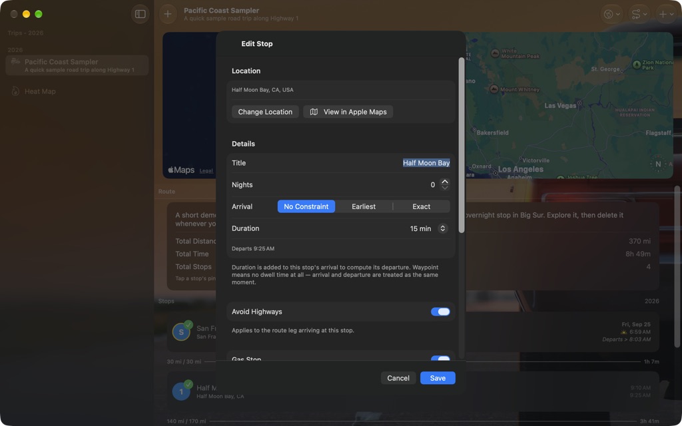The image size is (682, 426).
Task: Click the Hualapai Indian Reservation map label
Action: point(635,112)
